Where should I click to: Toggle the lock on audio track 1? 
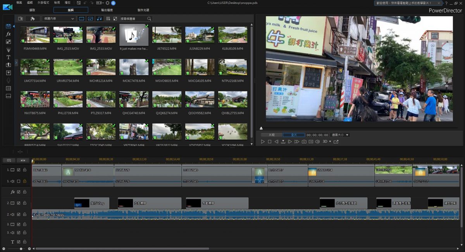pyautogui.click(x=24, y=181)
